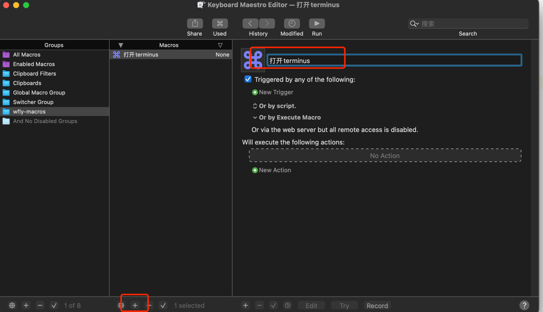Toggle enable for the selected action checkmark

pos(273,305)
